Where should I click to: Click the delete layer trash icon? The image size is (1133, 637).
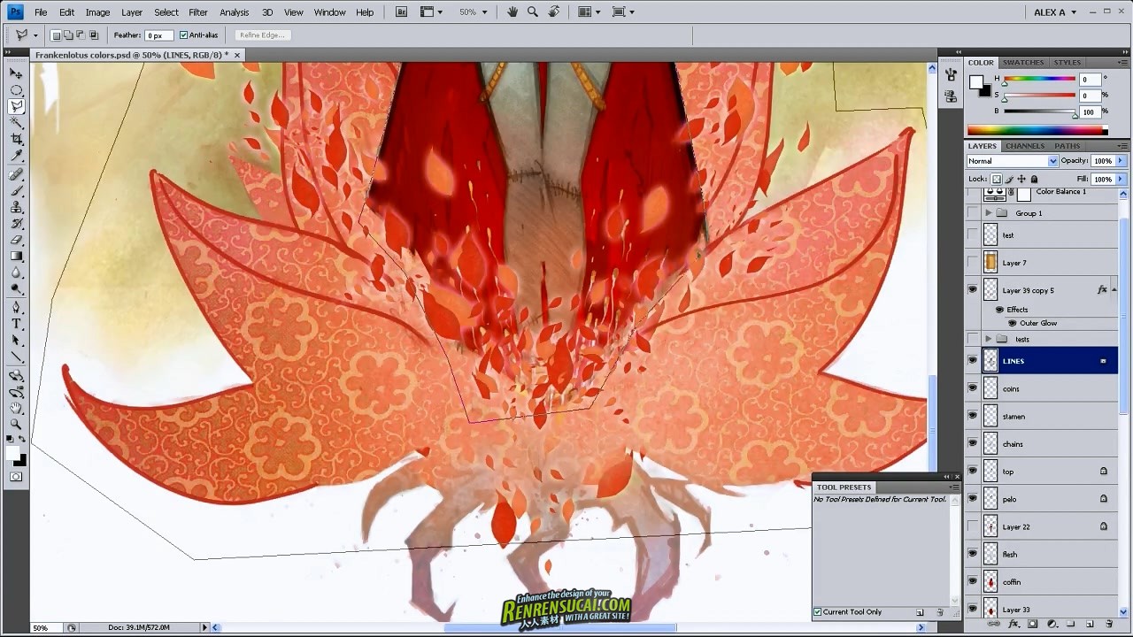pyautogui.click(x=1109, y=624)
